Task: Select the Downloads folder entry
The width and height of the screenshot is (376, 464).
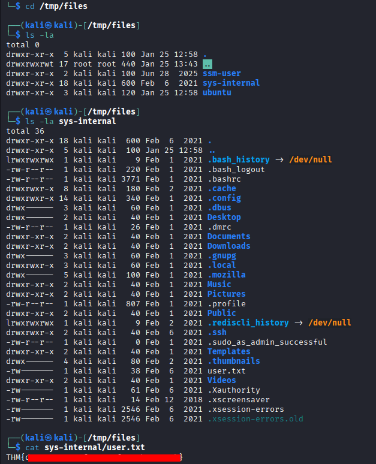Action: tap(229, 246)
